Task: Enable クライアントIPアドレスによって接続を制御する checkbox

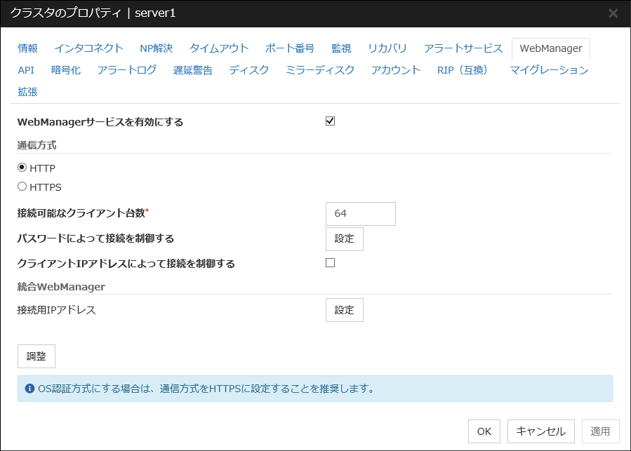Action: tap(331, 263)
